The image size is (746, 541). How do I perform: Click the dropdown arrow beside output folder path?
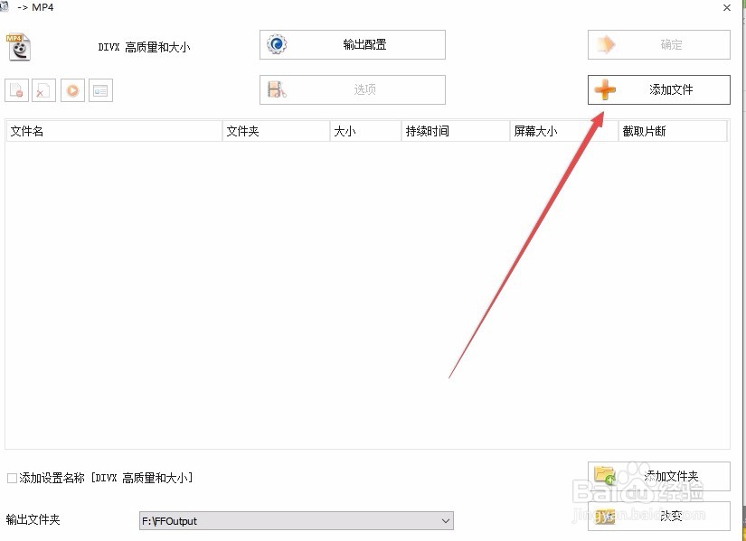[444, 521]
